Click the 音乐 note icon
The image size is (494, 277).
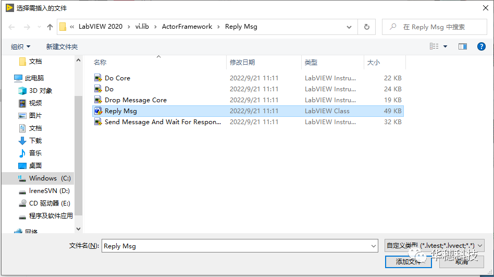[22, 153]
